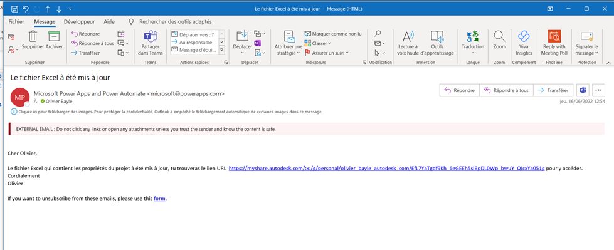This screenshot has height=250, width=614.
Task: Choose the 'Déplacer vers : ?' quick action
Action: (194, 34)
